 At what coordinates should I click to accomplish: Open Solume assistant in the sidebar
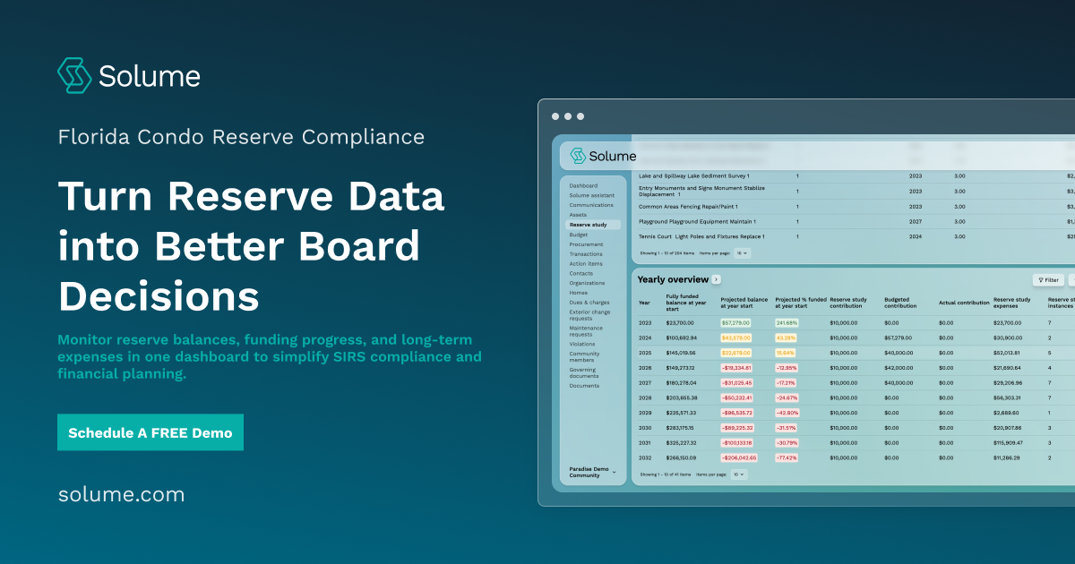(x=591, y=195)
